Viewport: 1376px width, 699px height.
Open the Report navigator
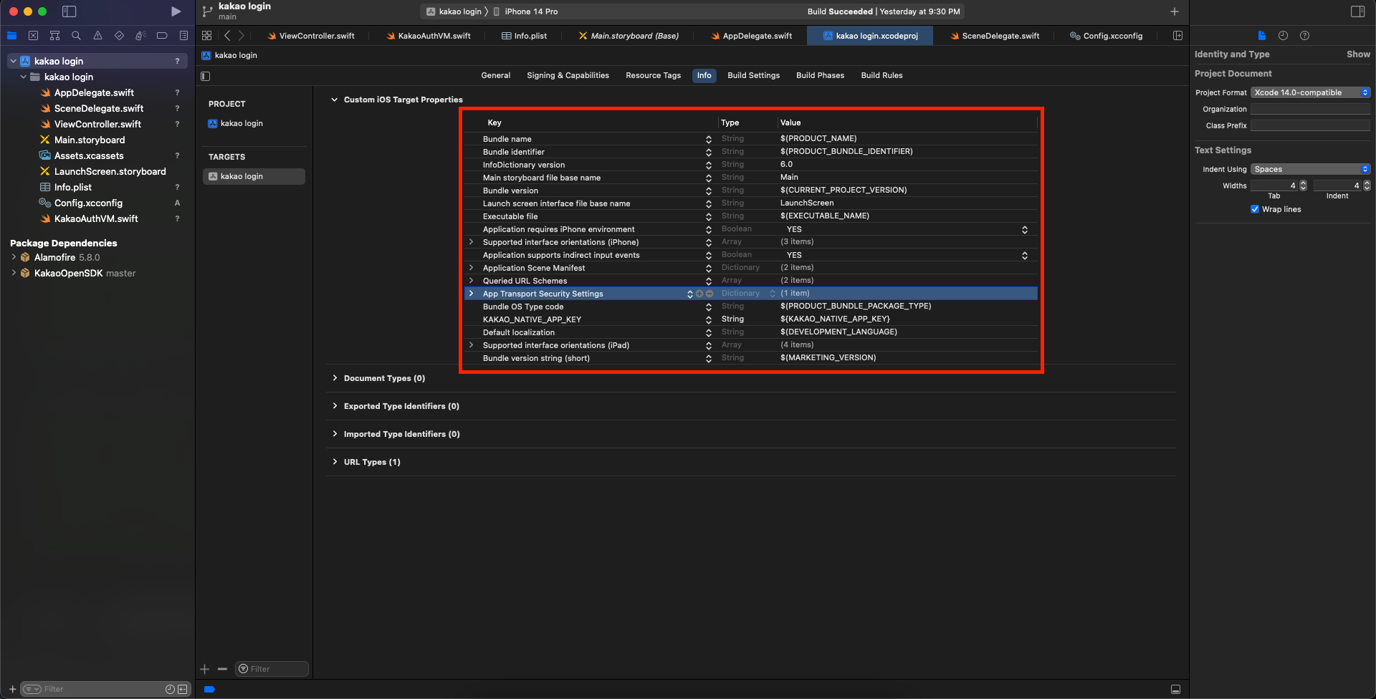[x=183, y=36]
